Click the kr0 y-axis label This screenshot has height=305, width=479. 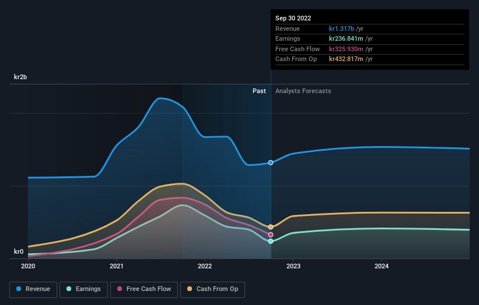[19, 251]
